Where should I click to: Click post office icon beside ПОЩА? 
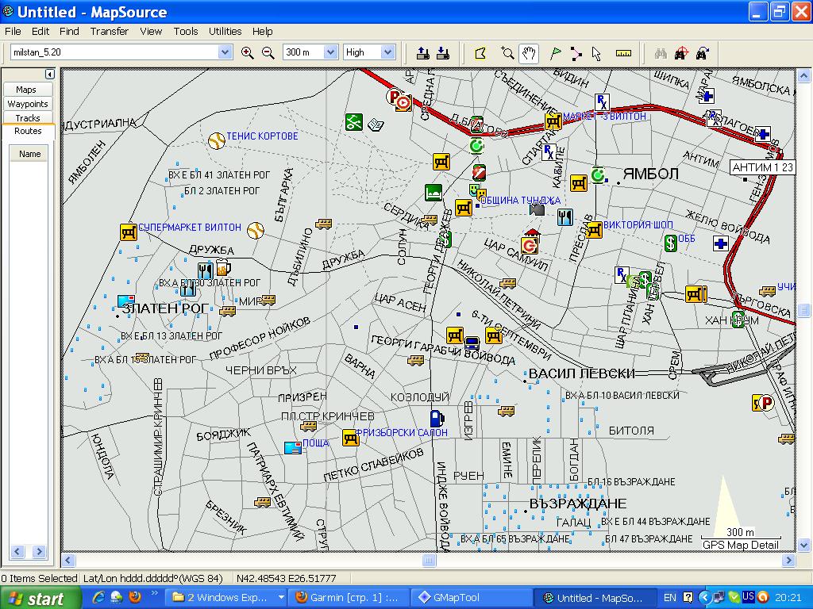293,447
